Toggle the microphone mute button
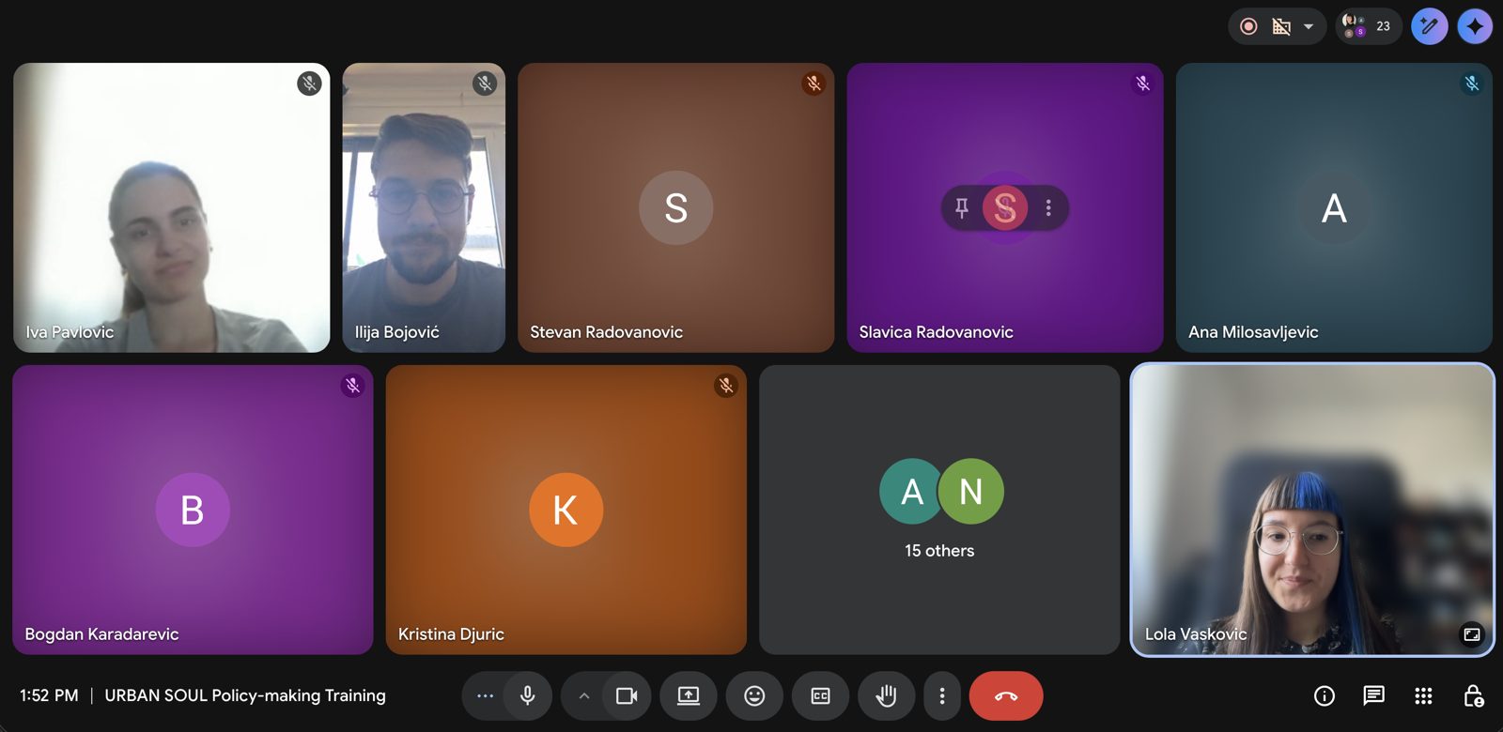Image resolution: width=1503 pixels, height=732 pixels. click(528, 695)
